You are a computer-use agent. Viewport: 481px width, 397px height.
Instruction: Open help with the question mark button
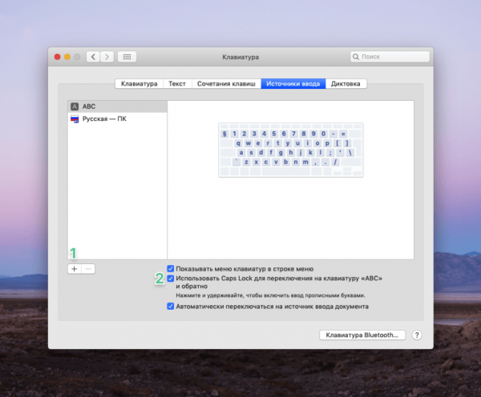[x=417, y=335]
